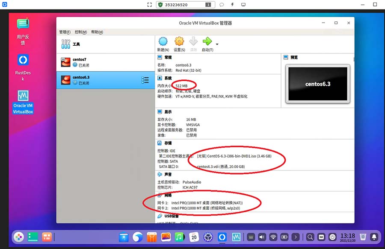
Task: Click the 16 MB video memory value
Action: click(x=191, y=120)
